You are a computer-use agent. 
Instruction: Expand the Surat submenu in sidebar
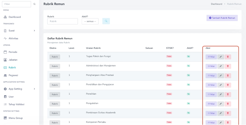(34, 30)
